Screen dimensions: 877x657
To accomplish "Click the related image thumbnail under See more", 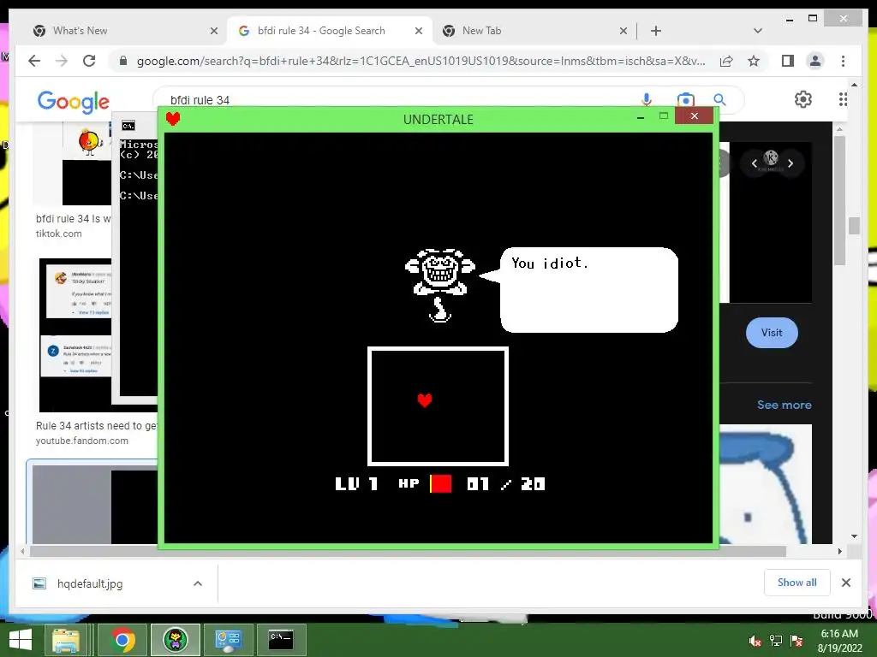I will coord(765,484).
